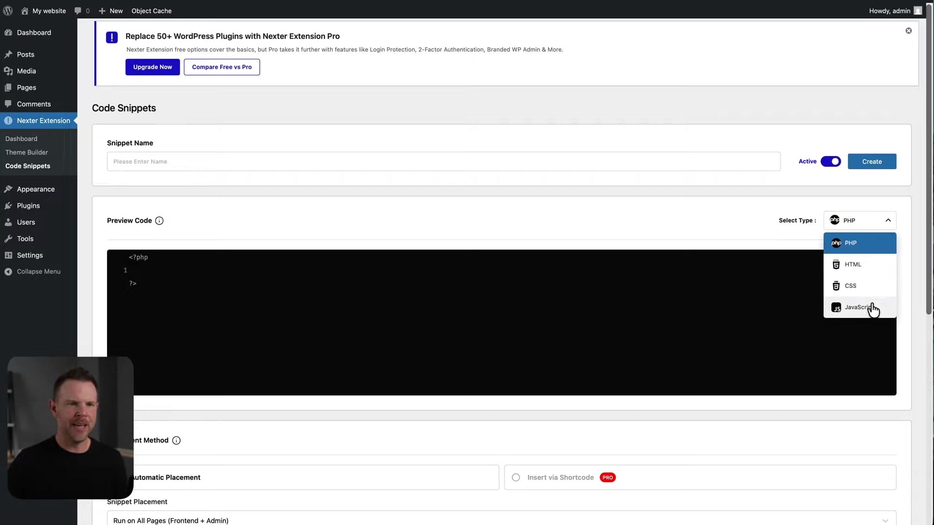The image size is (934, 525).
Task: Collapse the Select Type dropdown
Action: click(860, 220)
